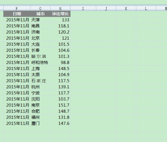Select the city cell 上海
167x142 pixels.
click(x=40, y=69)
